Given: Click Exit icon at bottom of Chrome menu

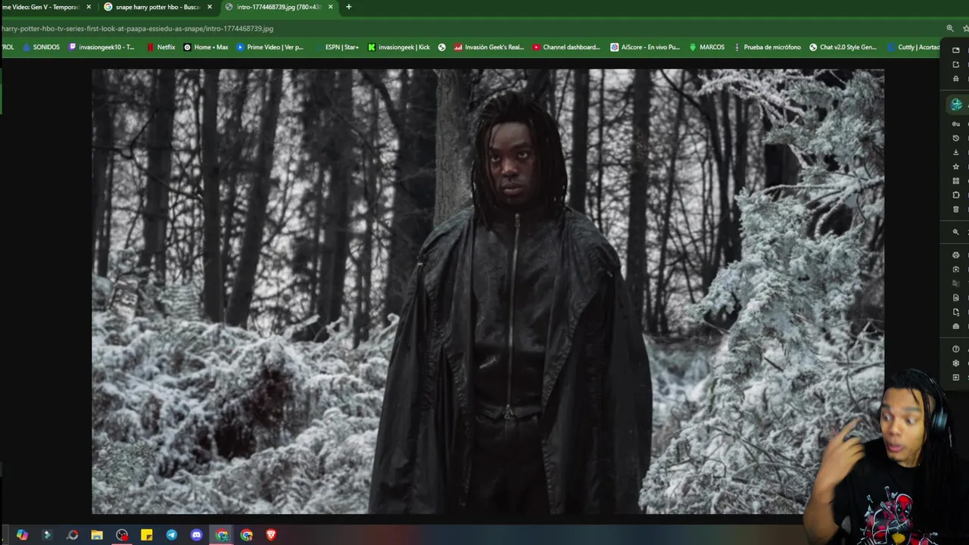Looking at the screenshot, I should tap(956, 377).
